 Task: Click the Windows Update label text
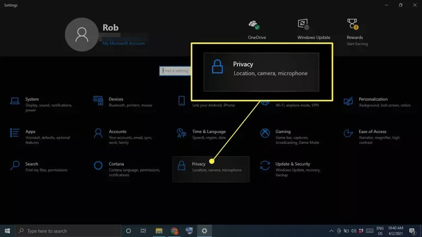[314, 38]
